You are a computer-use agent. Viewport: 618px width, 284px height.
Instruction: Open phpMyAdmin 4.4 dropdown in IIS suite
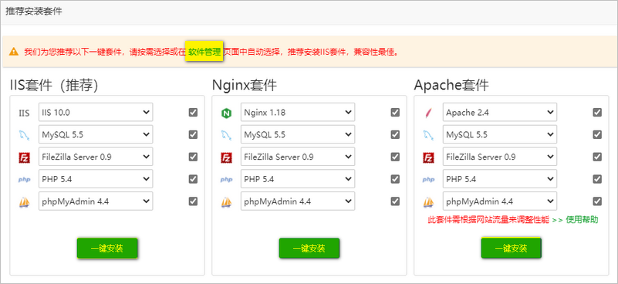coord(96,201)
